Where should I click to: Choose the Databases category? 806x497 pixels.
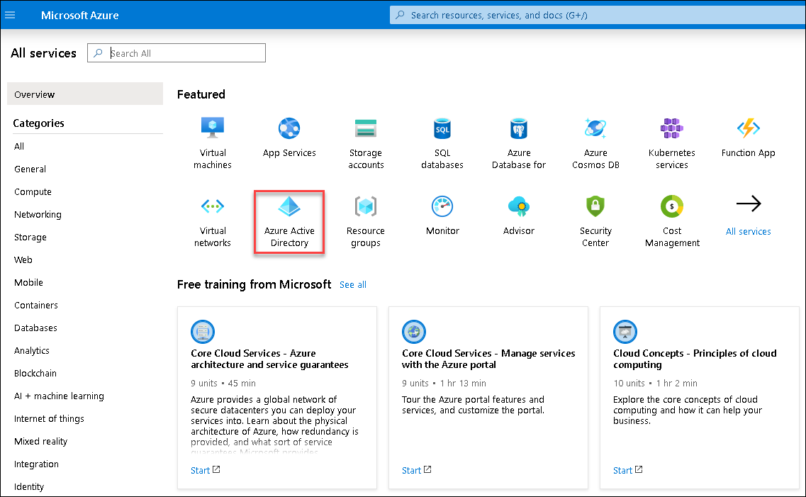click(35, 328)
